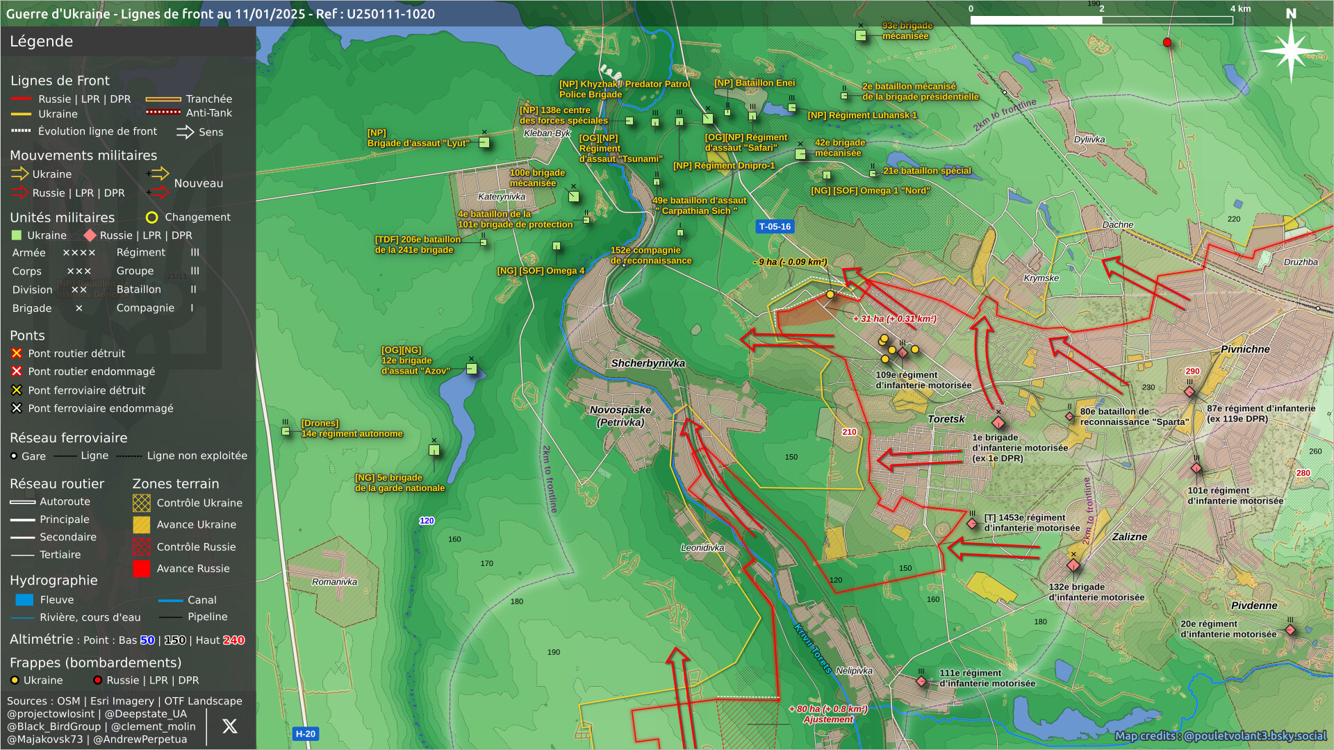Click the Ukraine strike yellow dot in legend
1334x750 pixels.
[x=15, y=681]
